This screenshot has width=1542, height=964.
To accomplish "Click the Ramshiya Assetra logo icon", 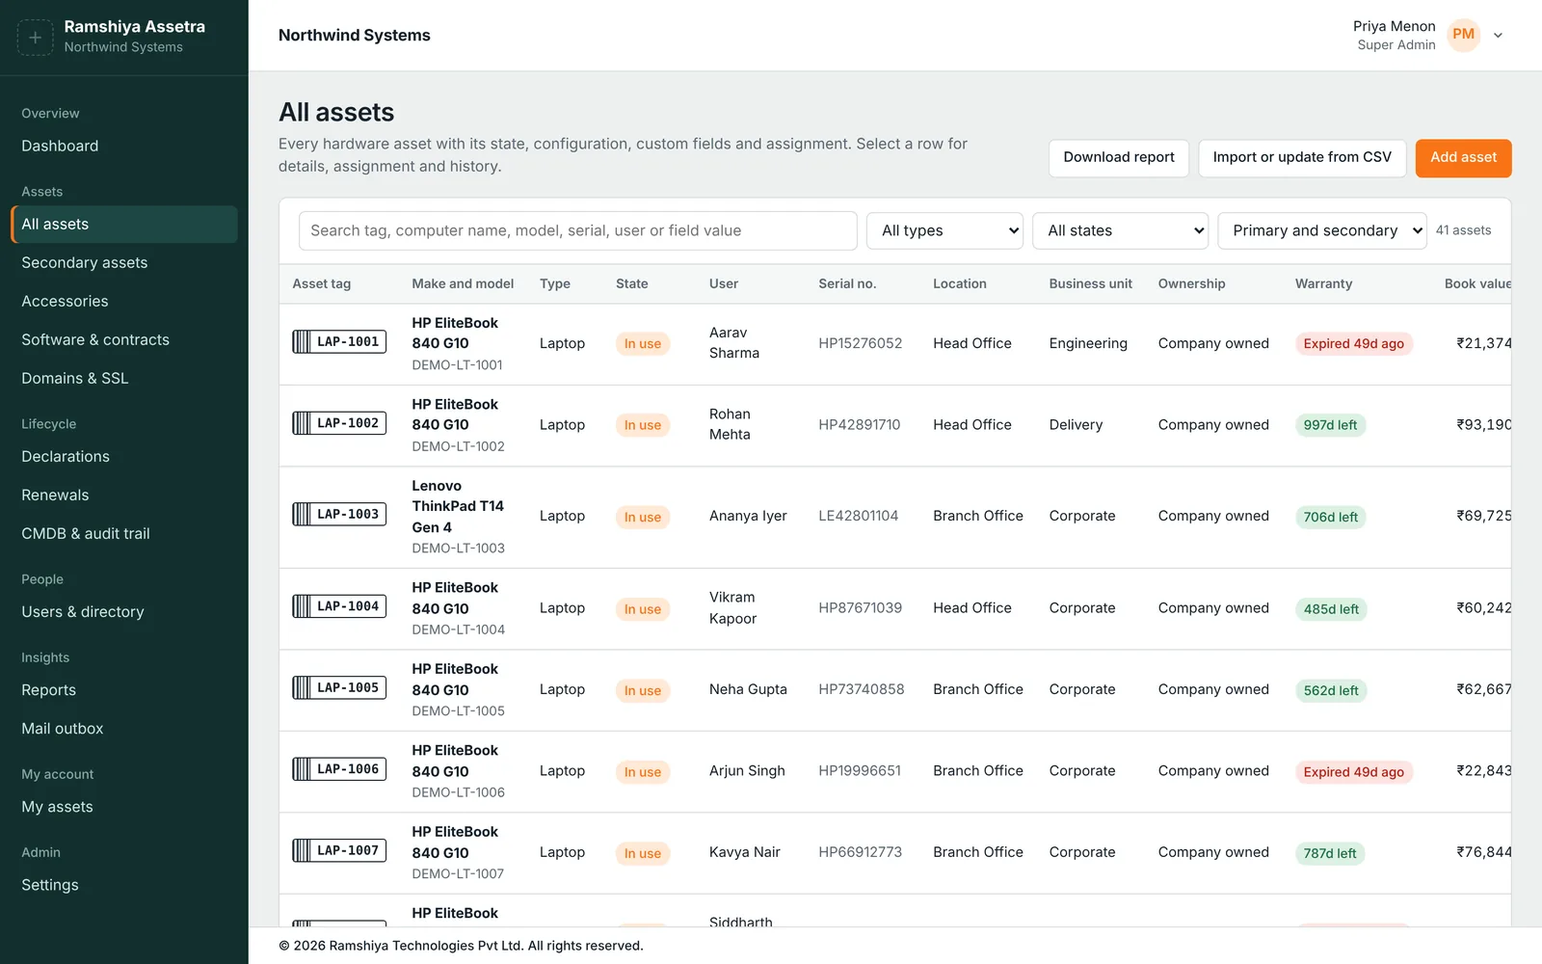I will 35,38.
